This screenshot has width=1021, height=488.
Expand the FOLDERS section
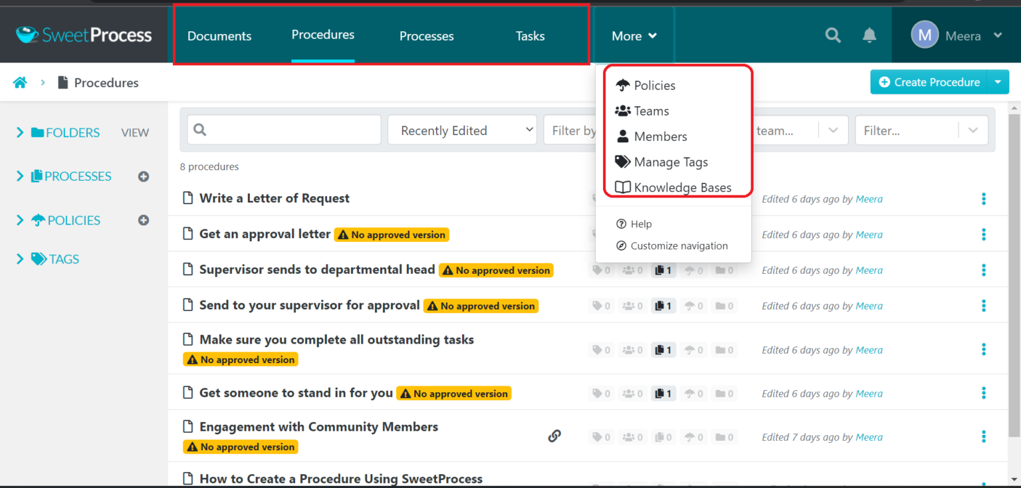20,132
